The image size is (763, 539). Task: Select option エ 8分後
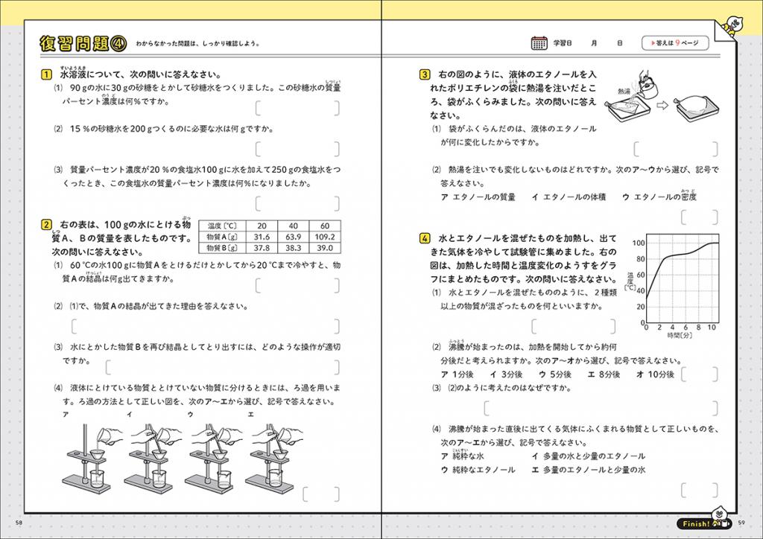604,374
